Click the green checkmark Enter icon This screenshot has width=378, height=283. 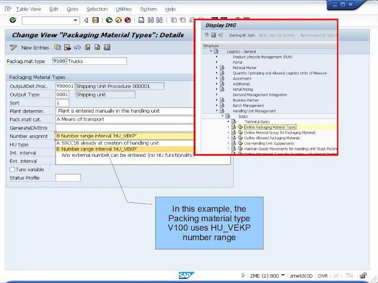pyautogui.click(x=13, y=20)
